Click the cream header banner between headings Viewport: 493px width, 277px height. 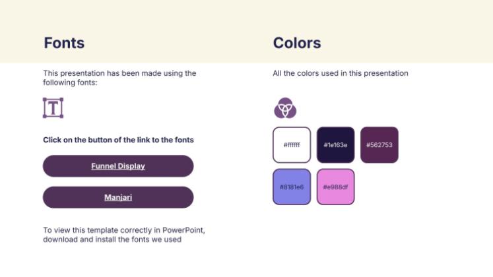[179, 43]
